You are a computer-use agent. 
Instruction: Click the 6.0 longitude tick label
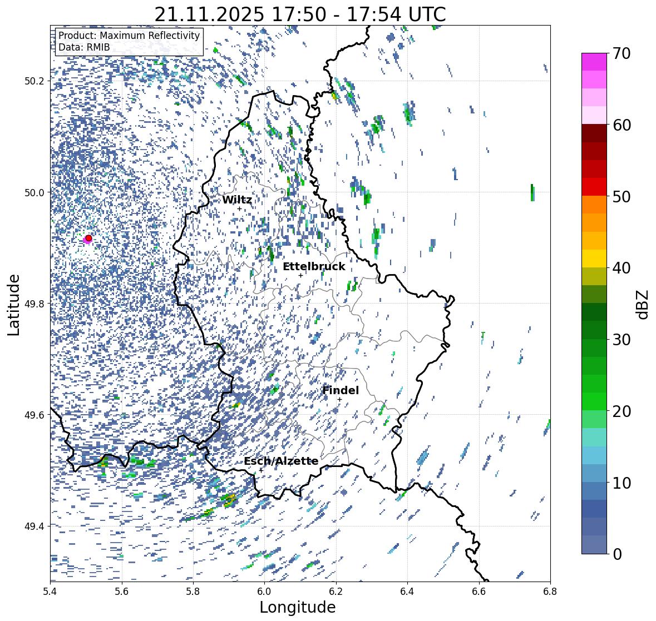tap(264, 591)
